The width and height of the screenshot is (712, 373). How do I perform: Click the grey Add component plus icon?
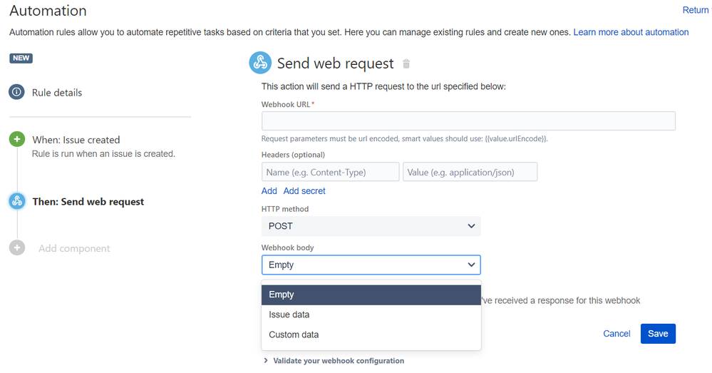pos(17,248)
